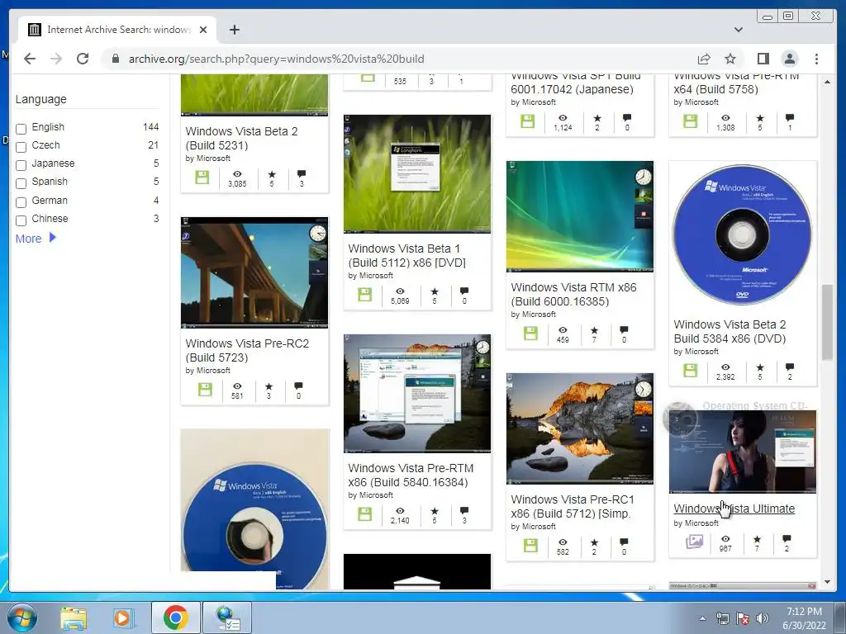Screen dimensions: 846x634
Task: Open the Windows Start menu orb
Action: tap(21, 617)
